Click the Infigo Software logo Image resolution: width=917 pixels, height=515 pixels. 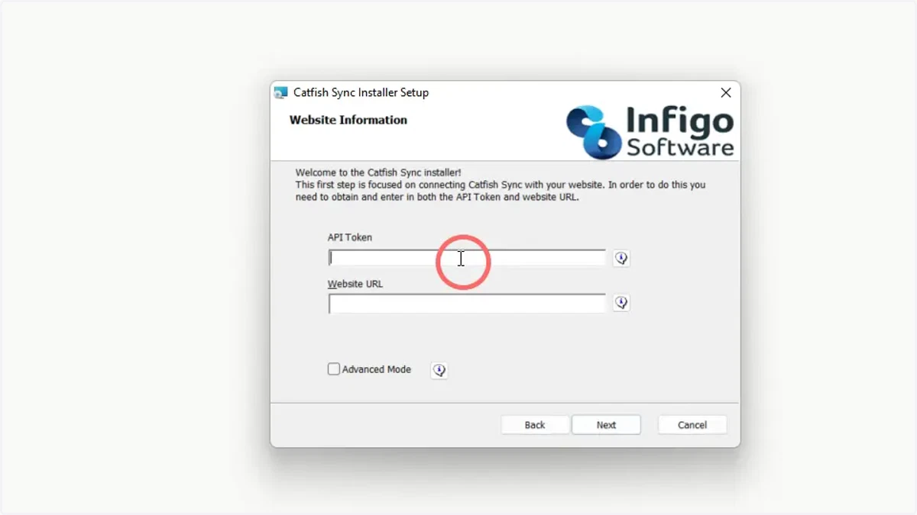[650, 132]
